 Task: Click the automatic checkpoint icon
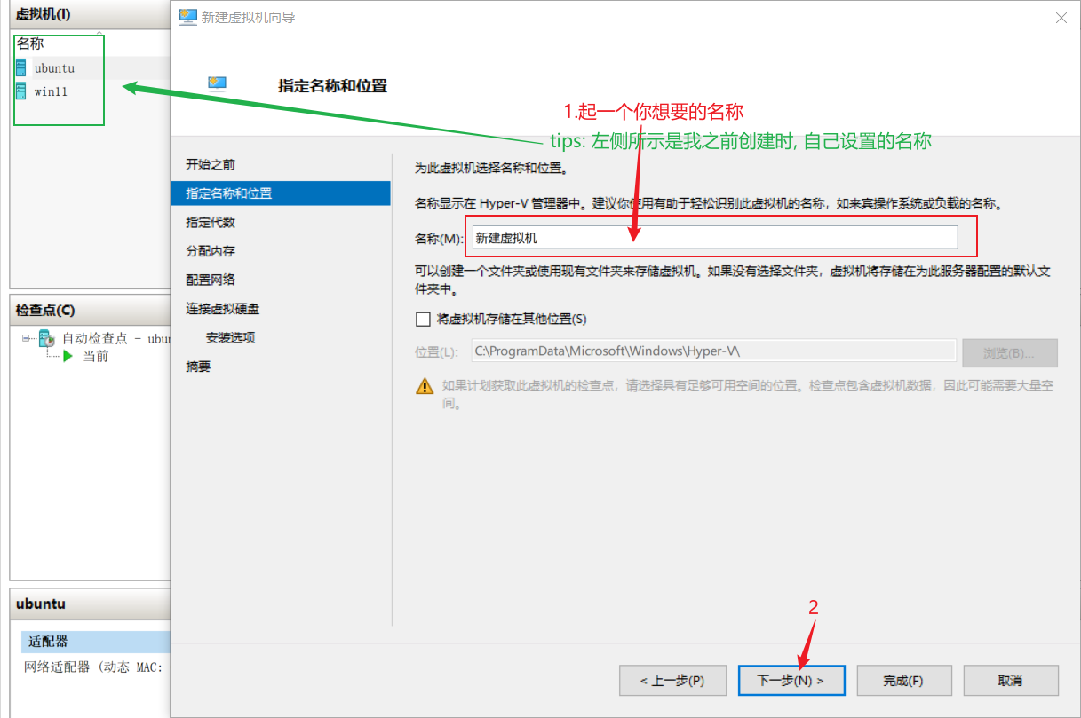click(48, 338)
